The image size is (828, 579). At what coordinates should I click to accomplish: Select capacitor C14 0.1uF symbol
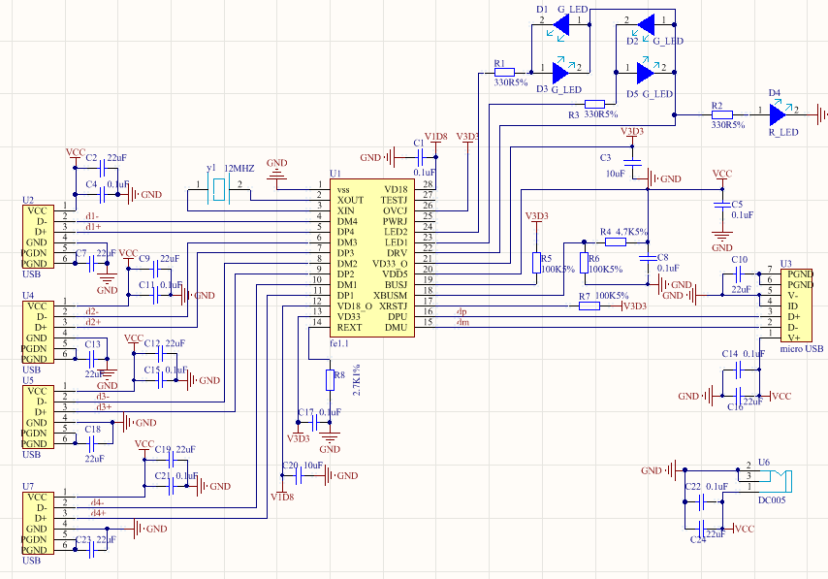coord(738,370)
